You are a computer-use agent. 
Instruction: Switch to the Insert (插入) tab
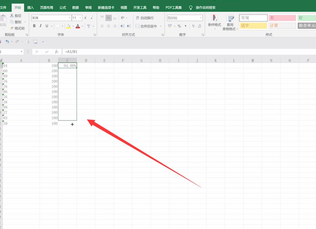coord(30,8)
